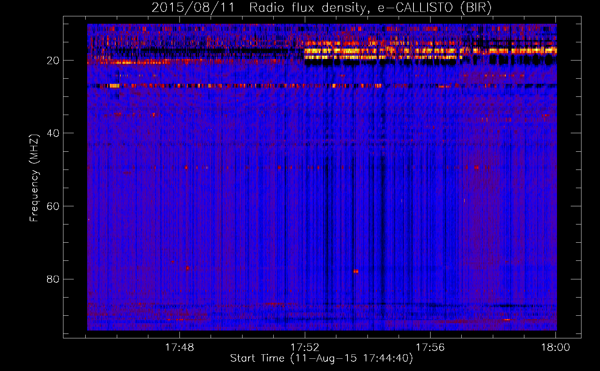Click the 18:00 time tick label

click(x=556, y=348)
